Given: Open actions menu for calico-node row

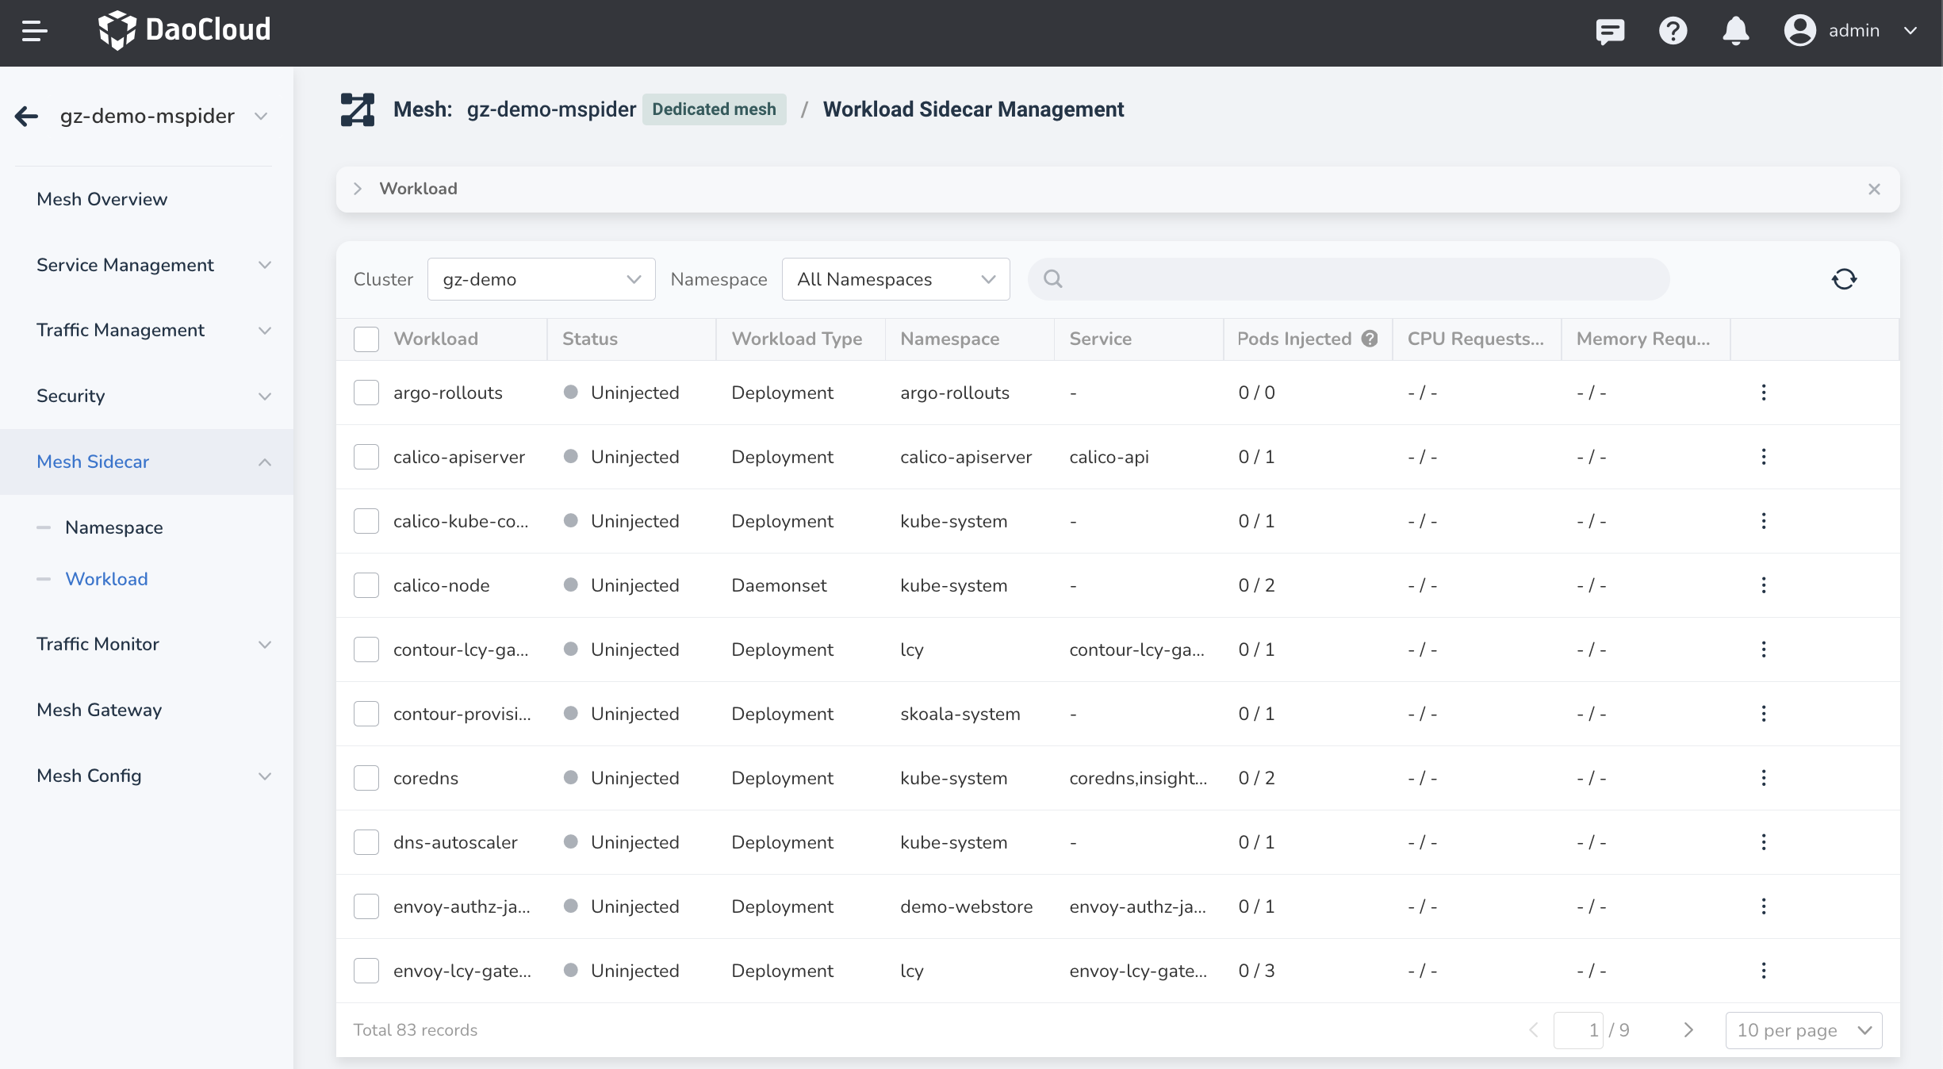Looking at the screenshot, I should pos(1764,585).
